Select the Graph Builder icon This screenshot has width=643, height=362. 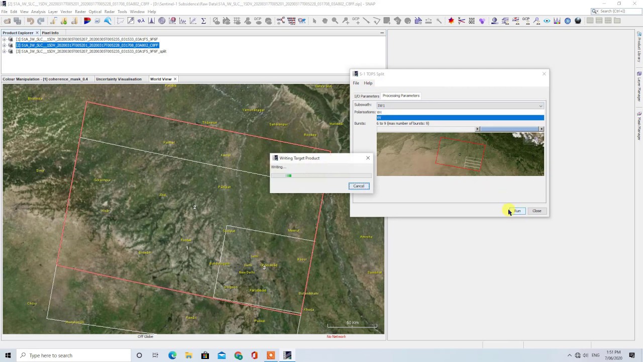280,21
